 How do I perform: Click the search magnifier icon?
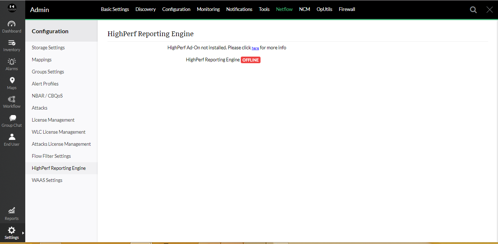[473, 10]
